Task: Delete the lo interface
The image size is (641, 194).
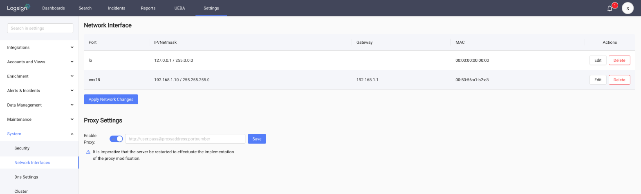Action: (x=619, y=60)
